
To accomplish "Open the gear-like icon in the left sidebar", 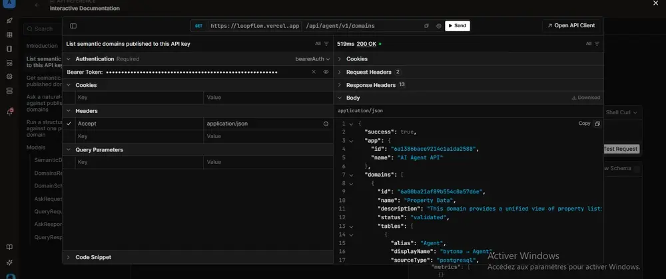I will pos(9,76).
